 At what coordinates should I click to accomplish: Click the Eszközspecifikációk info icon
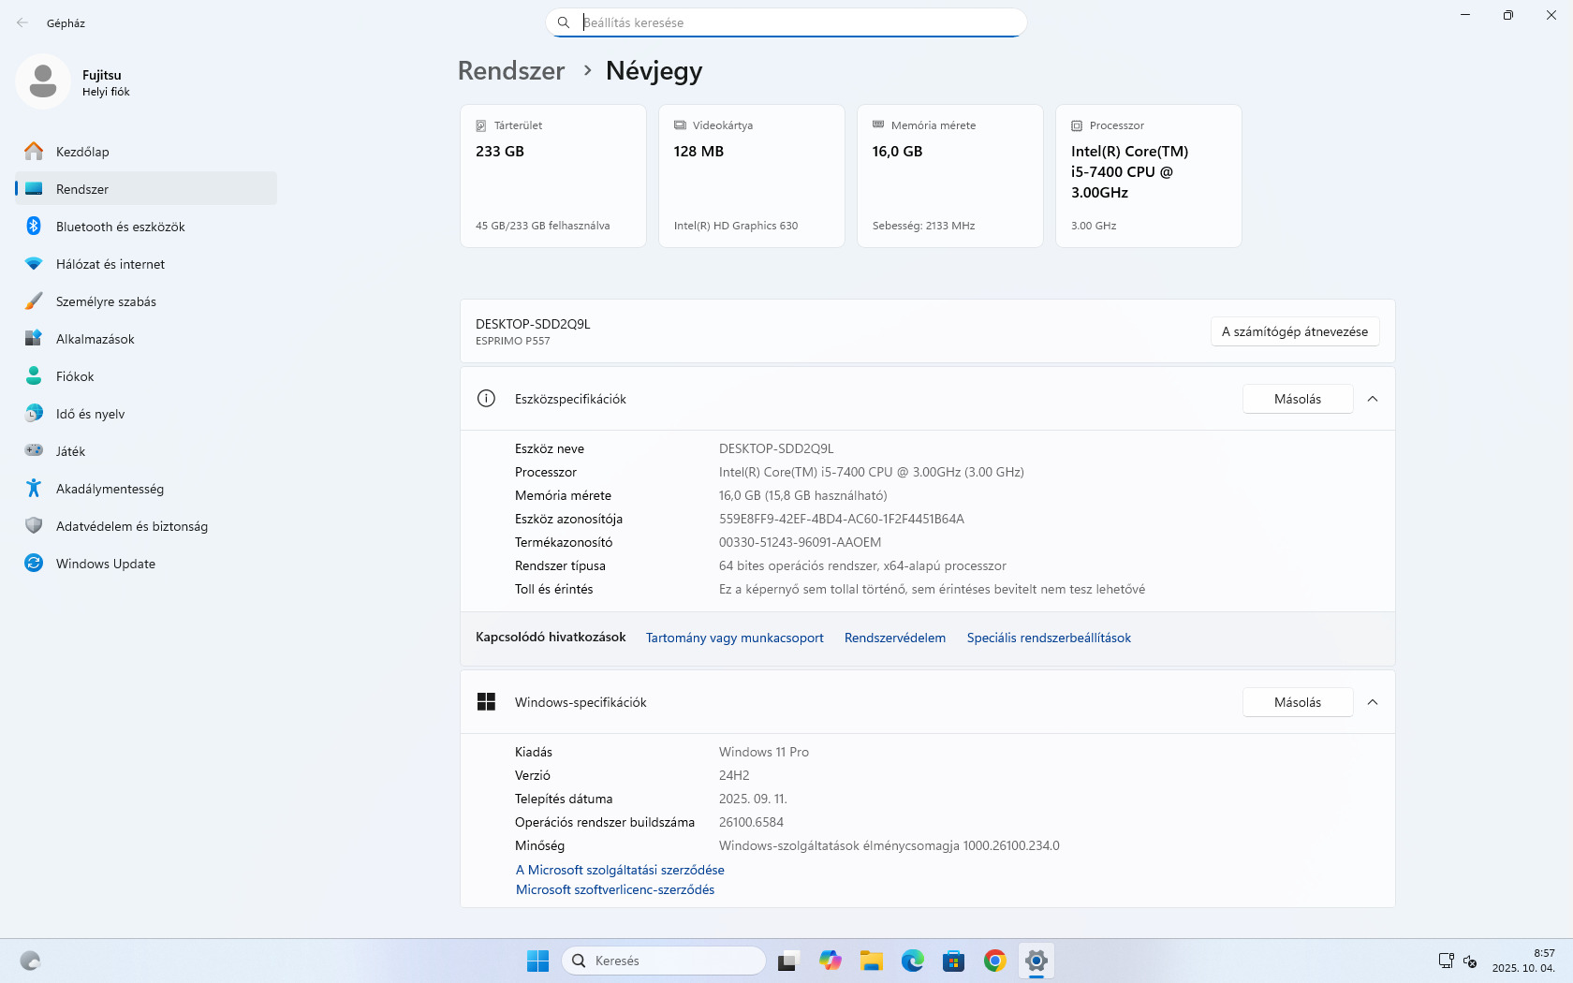[x=486, y=399]
